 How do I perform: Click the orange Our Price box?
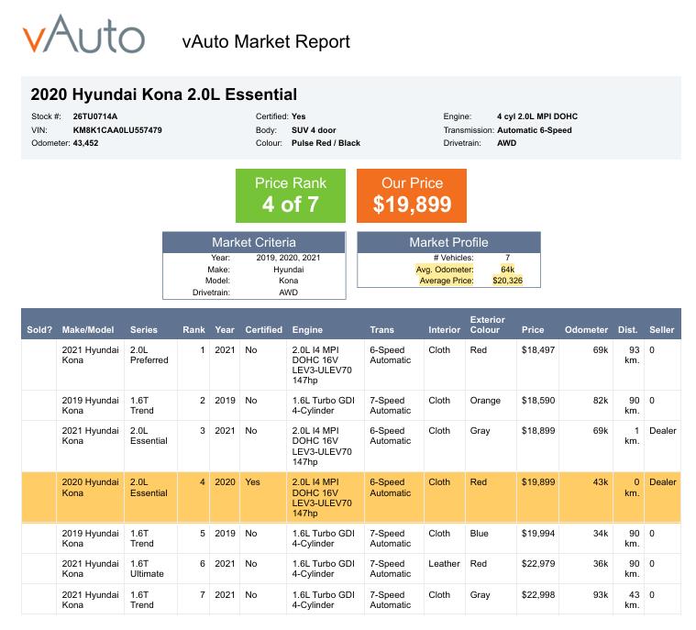point(412,195)
